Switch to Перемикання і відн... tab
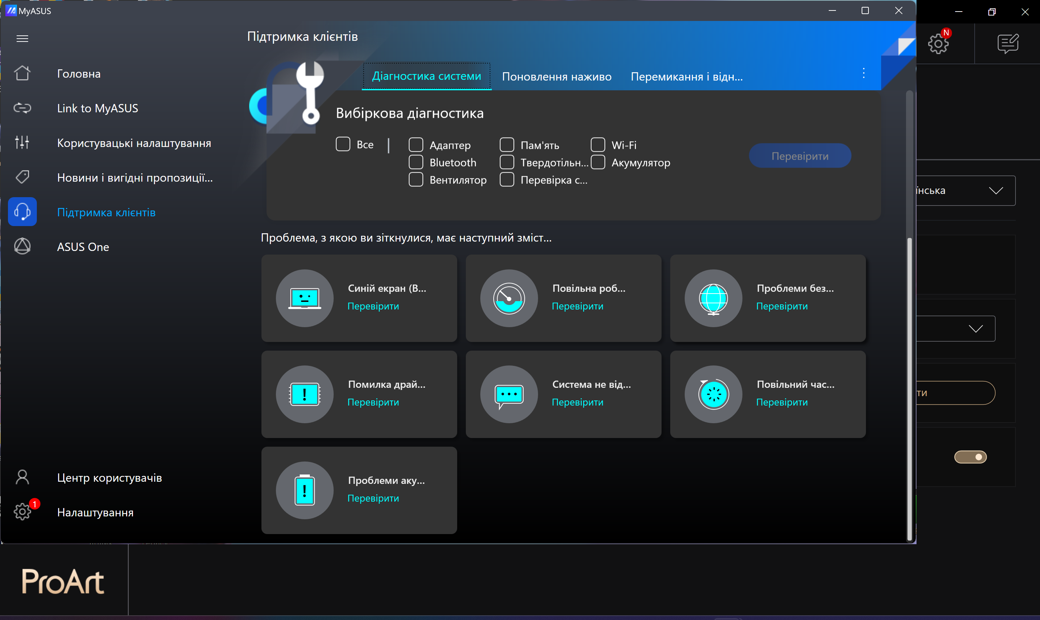This screenshot has width=1040, height=620. [x=686, y=77]
